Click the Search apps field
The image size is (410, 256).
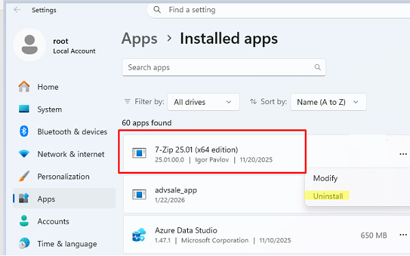tap(224, 67)
